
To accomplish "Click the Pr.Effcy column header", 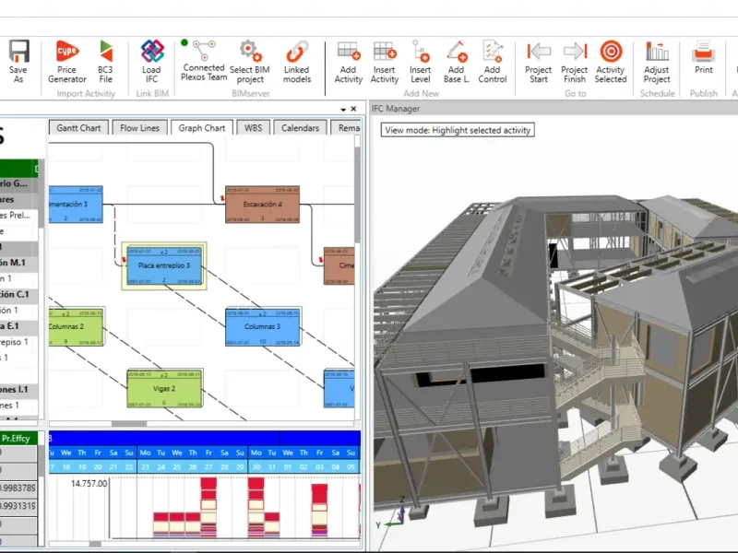I will pyautogui.click(x=16, y=439).
